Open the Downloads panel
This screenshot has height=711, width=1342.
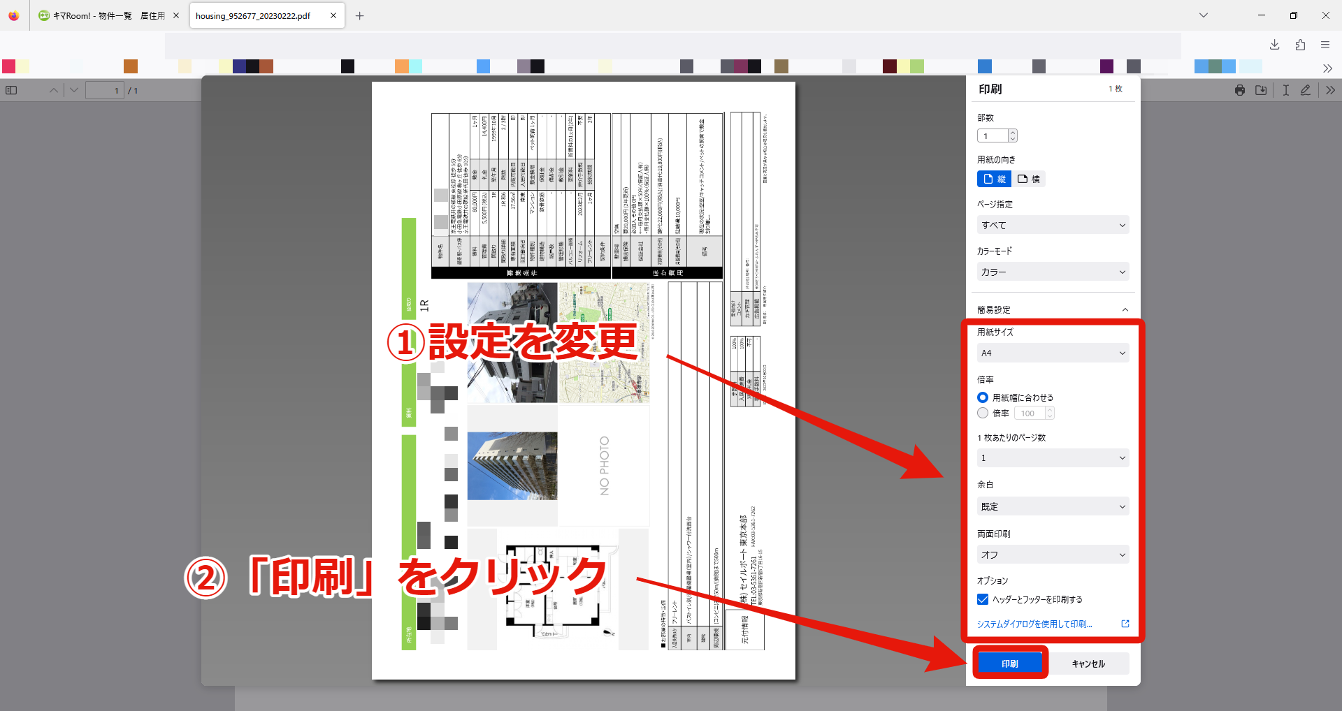pos(1275,45)
